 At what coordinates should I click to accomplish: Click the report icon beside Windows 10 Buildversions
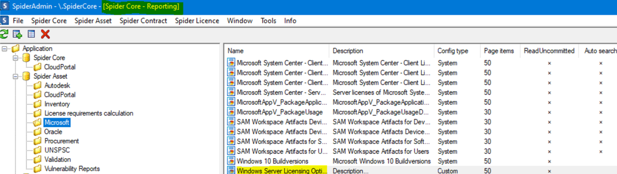tap(231, 161)
